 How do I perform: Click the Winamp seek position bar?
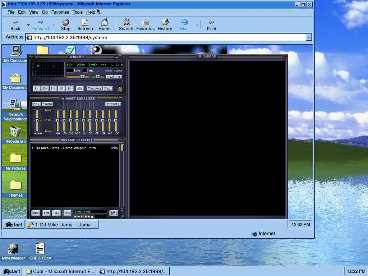pyautogui.click(x=78, y=82)
